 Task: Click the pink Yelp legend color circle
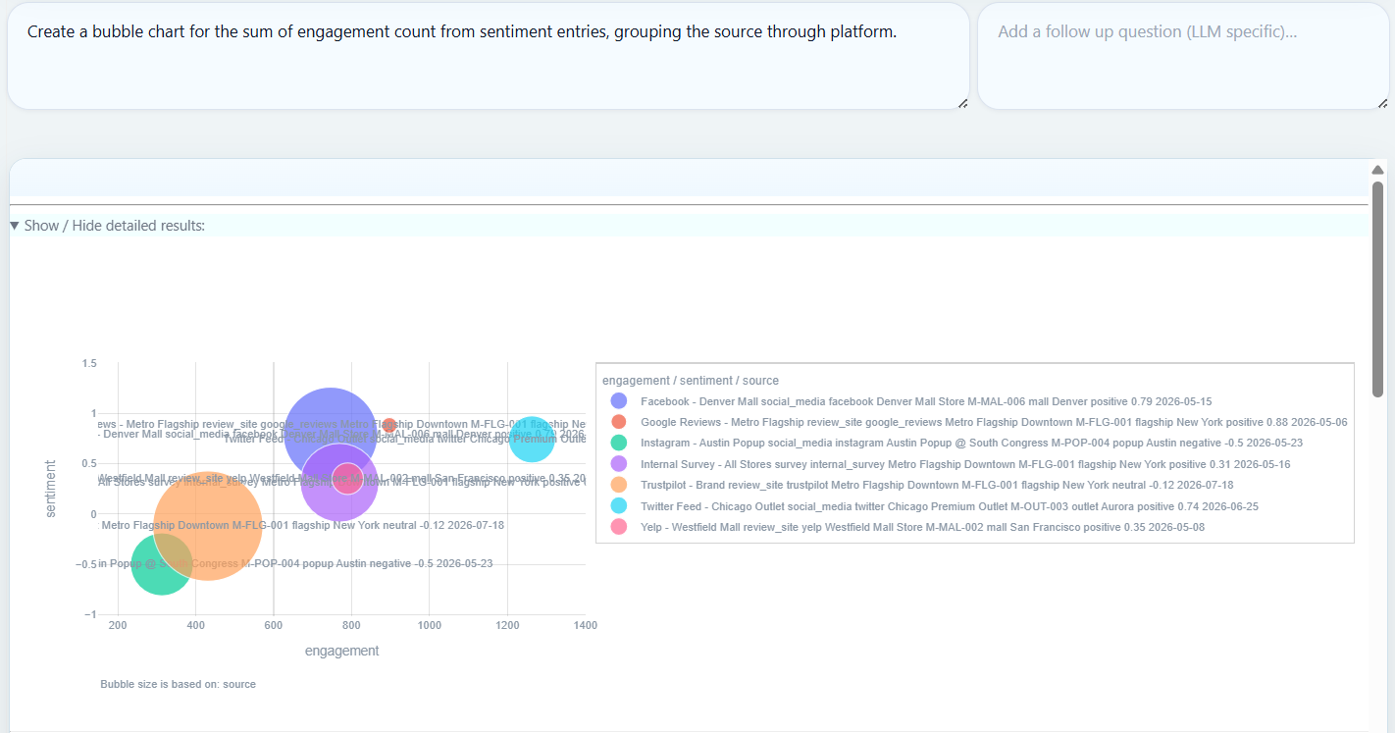[x=619, y=527]
